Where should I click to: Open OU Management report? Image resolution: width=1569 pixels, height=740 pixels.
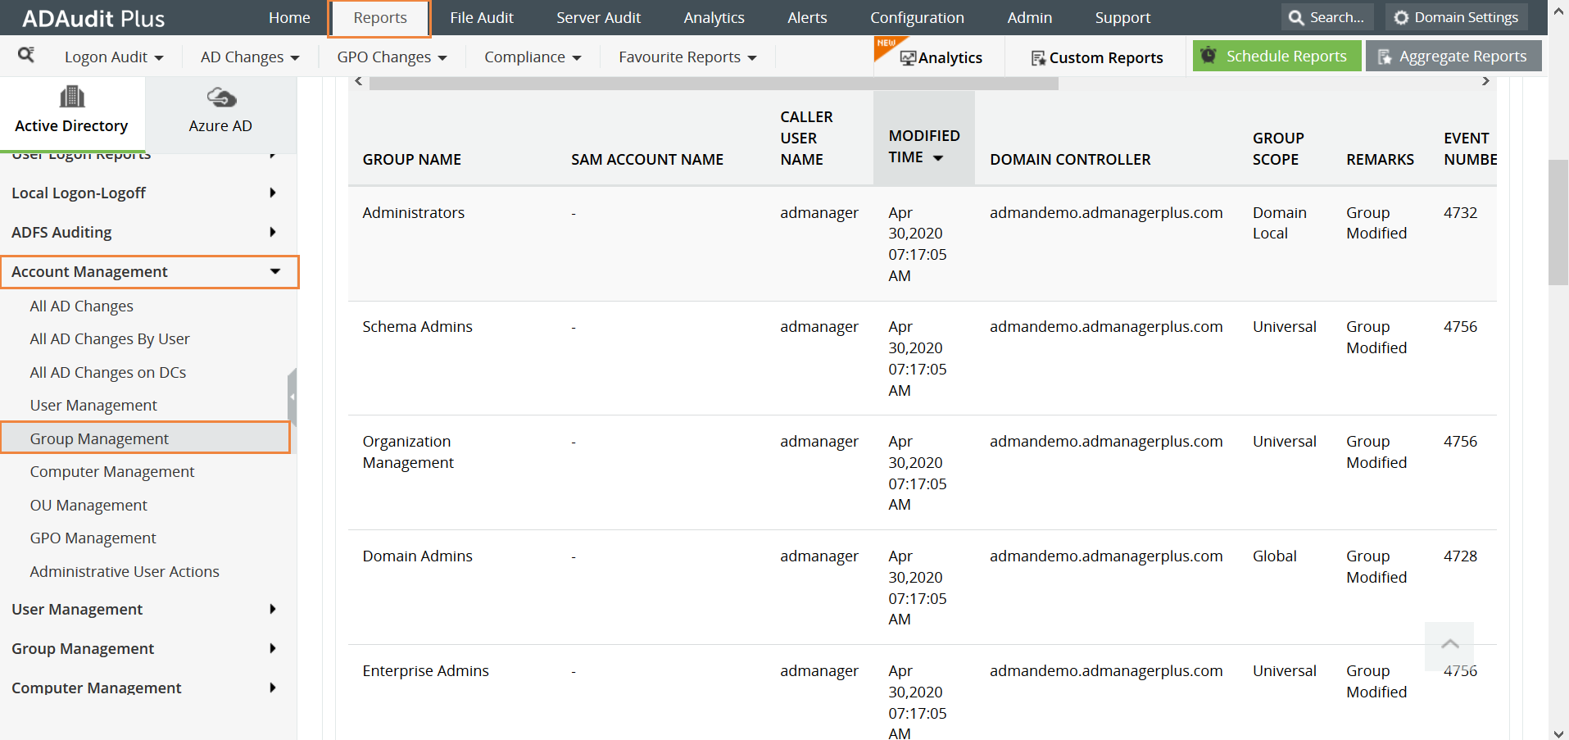pyautogui.click(x=88, y=505)
